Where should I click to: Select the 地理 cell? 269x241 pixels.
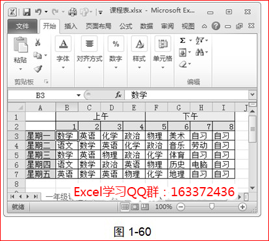click(179, 174)
